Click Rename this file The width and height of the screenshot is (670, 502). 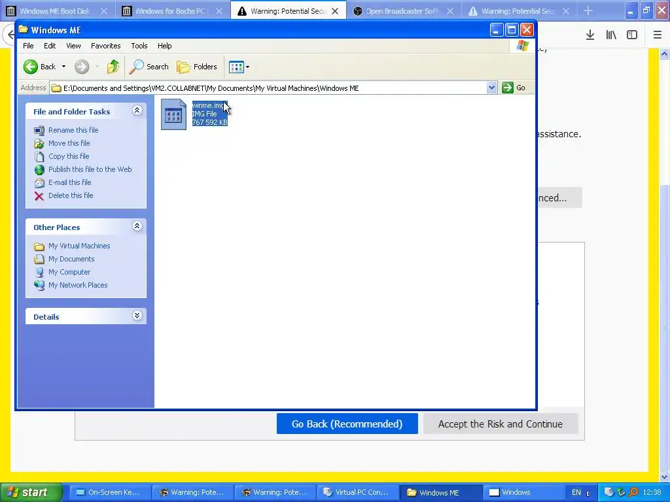73,130
